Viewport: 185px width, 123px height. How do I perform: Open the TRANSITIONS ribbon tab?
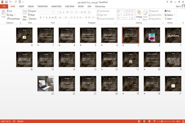tap(43, 6)
